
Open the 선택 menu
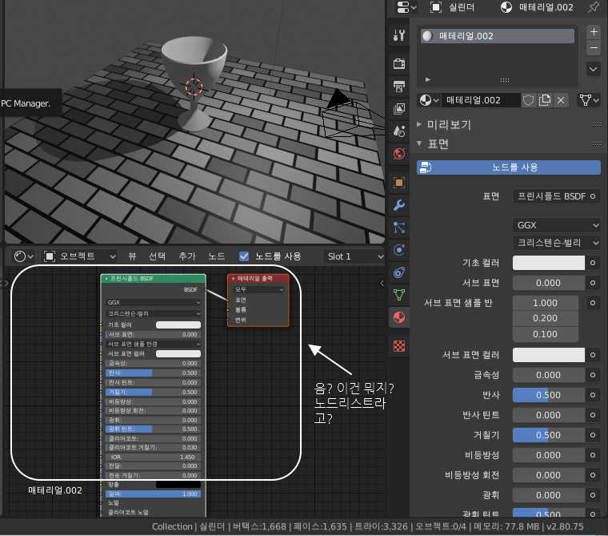(x=157, y=256)
